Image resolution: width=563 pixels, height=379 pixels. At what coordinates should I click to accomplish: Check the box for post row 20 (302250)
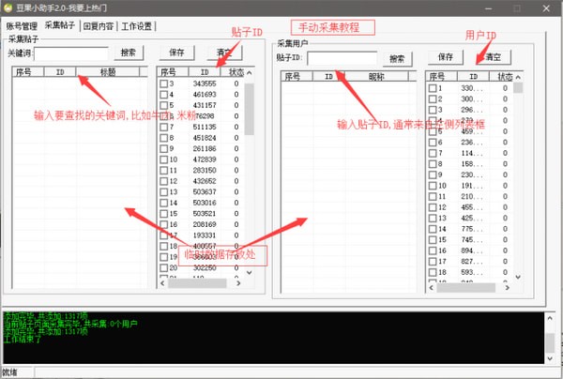(163, 267)
